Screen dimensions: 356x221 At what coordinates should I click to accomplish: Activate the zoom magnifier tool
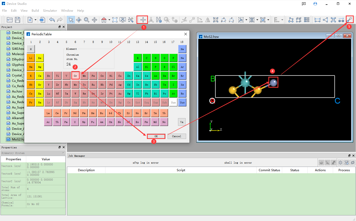coord(87,20)
